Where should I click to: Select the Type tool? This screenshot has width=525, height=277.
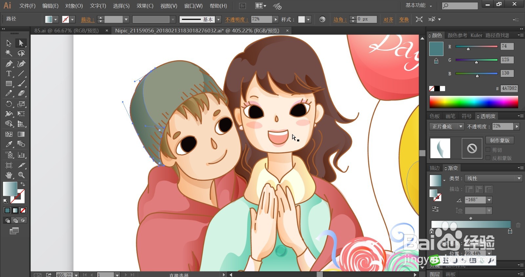[x=9, y=74]
